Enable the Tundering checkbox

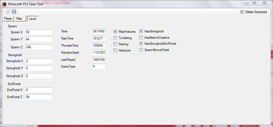[x=115, y=38]
